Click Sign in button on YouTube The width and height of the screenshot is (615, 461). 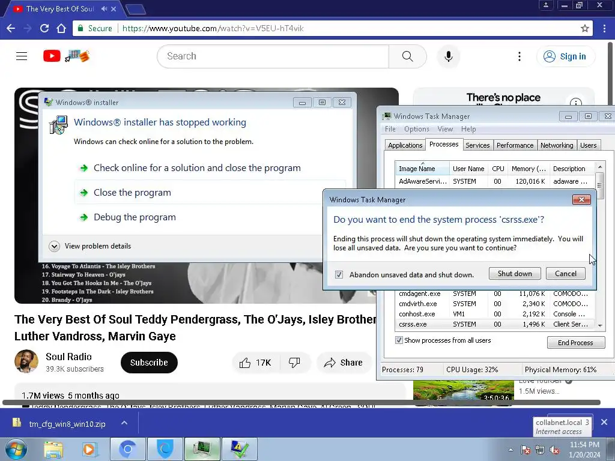566,56
